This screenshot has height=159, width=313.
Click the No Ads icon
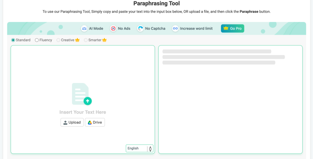tap(113, 29)
